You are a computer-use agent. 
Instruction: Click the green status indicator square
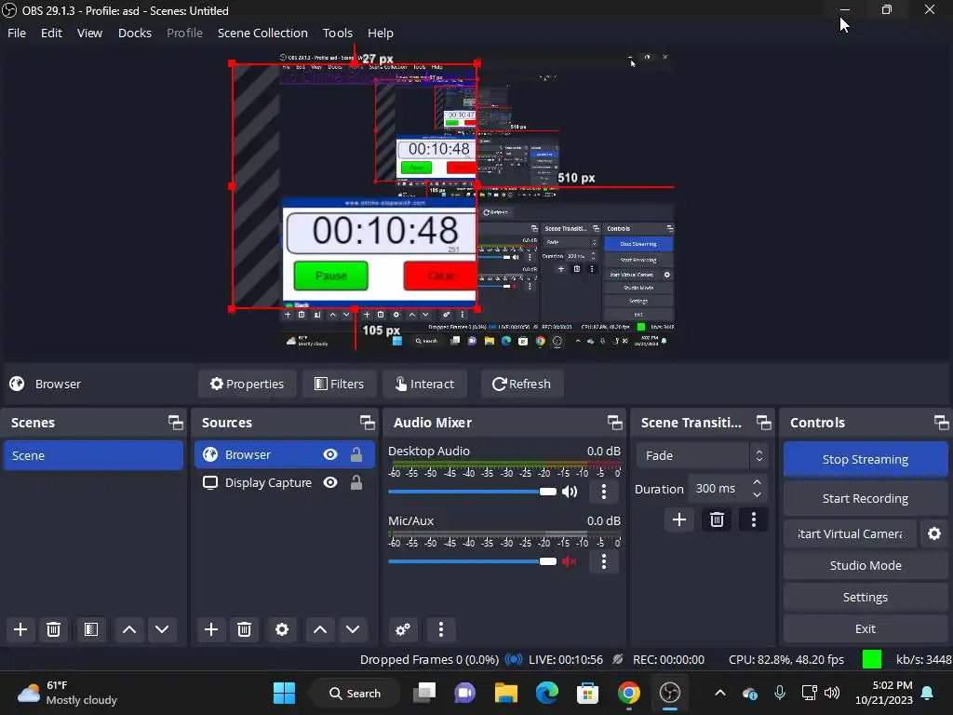coord(871,659)
